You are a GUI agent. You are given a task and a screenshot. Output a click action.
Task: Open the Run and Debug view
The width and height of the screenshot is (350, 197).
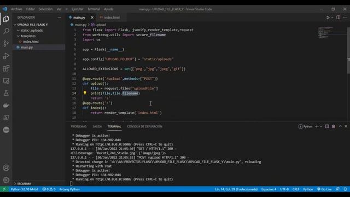point(6,56)
